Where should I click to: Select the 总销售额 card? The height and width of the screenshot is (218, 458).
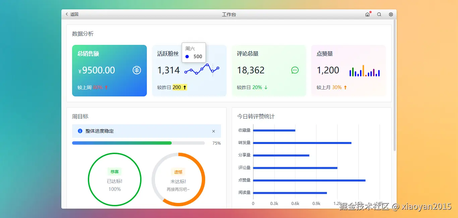pos(109,71)
